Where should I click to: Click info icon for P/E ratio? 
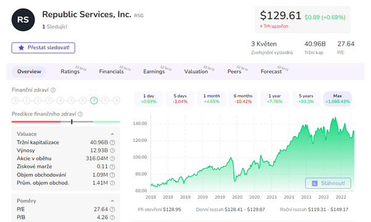click(113, 209)
